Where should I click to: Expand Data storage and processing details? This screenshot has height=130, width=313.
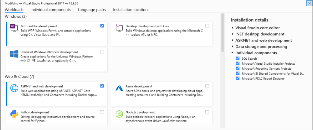click(233, 47)
